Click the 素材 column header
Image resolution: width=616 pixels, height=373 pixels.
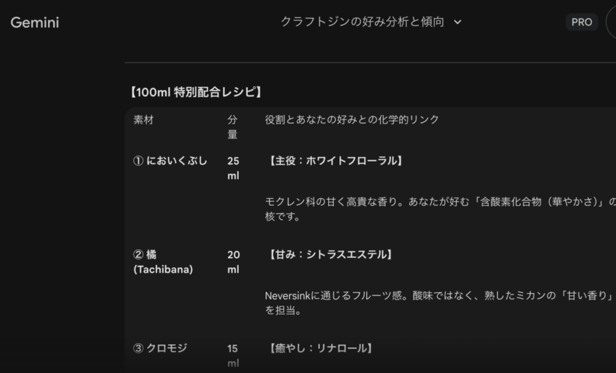coord(144,120)
